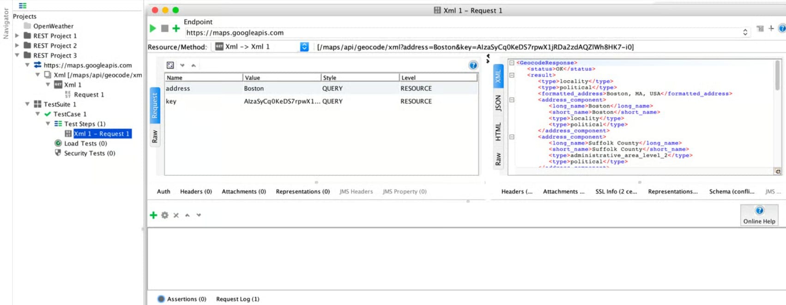Click the tabs icon right of the endpoint field
This screenshot has height=305, width=786.
[x=760, y=29]
